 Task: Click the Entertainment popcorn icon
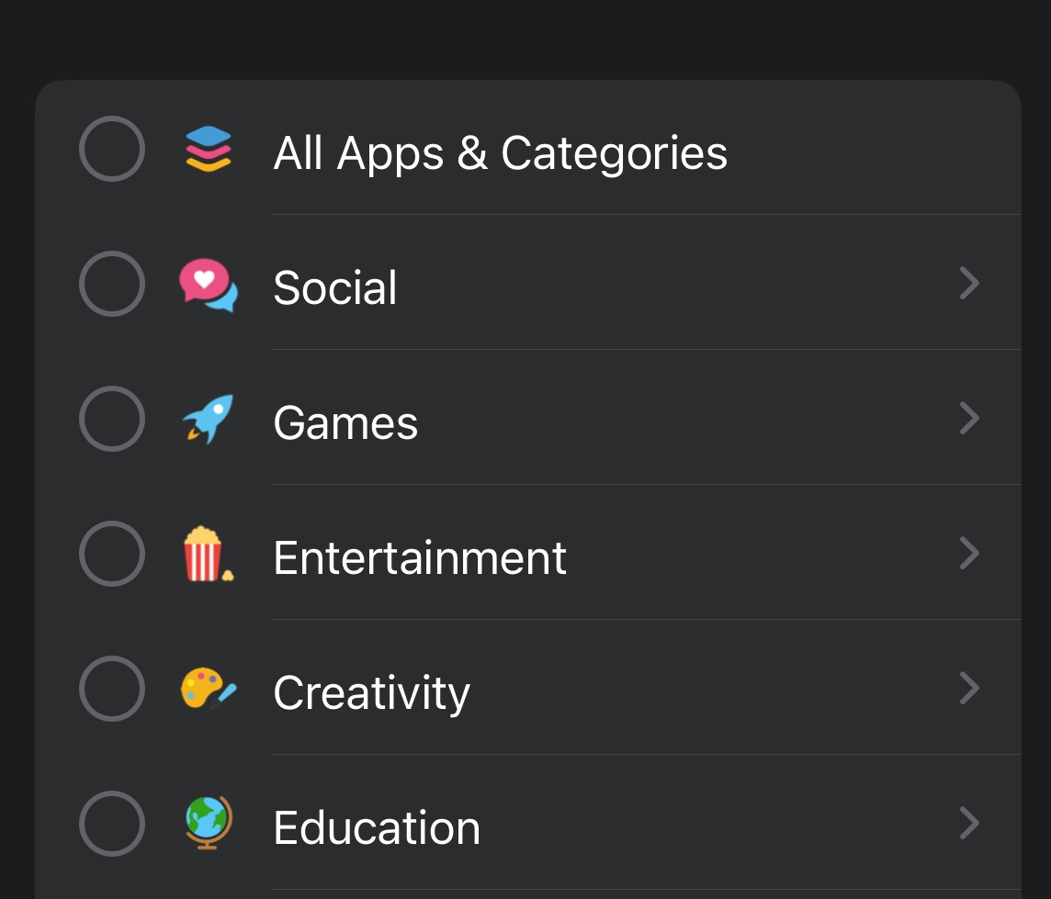click(x=208, y=555)
